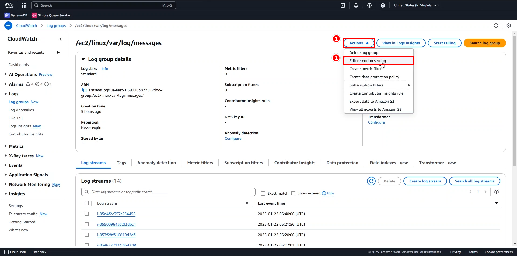Click the Start tailing button

point(444,43)
